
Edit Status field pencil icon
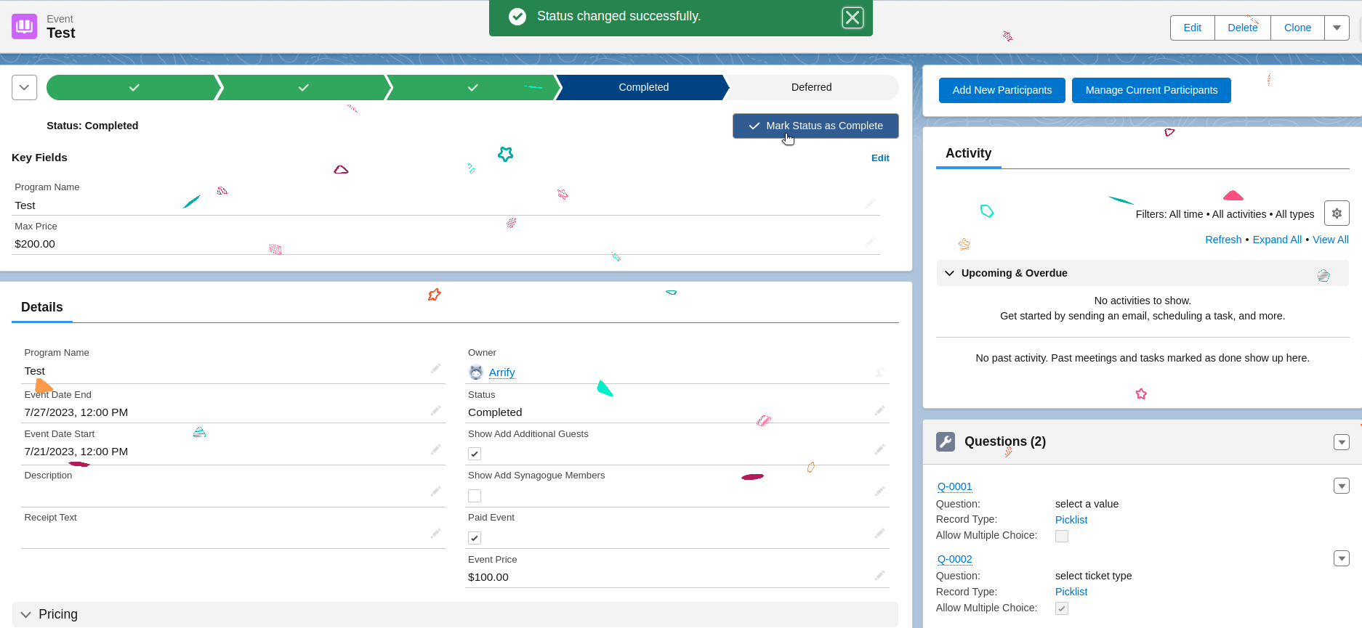point(879,411)
